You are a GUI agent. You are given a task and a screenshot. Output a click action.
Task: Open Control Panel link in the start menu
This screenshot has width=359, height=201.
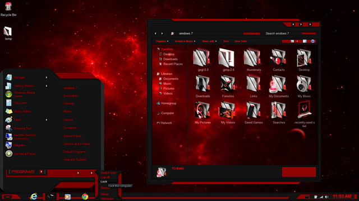pyautogui.click(x=72, y=136)
